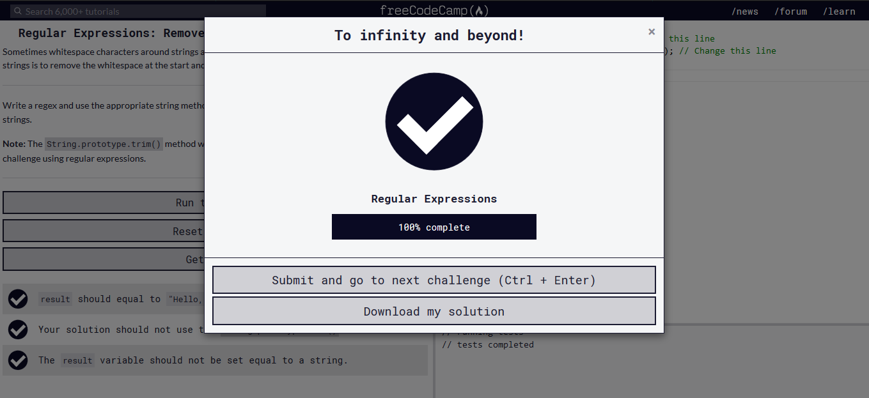869x398 pixels.
Task: Click the 100% complete progress bar
Action: pos(434,227)
